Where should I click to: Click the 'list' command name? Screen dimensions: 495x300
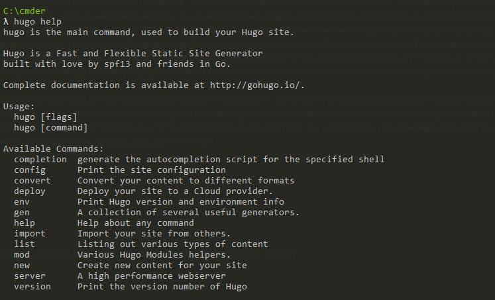point(25,244)
